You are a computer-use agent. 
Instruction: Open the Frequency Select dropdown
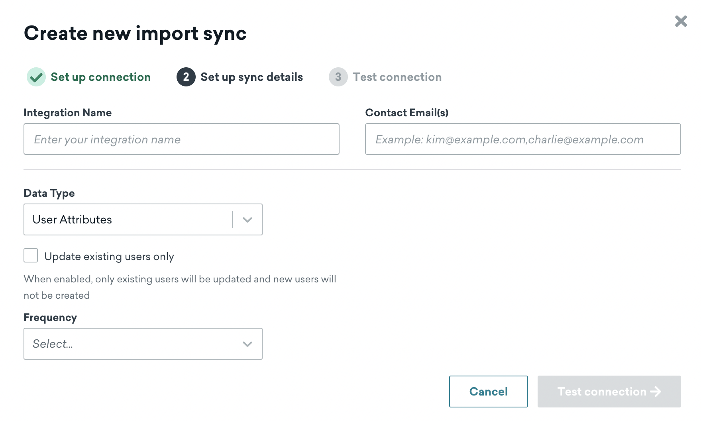(132, 344)
